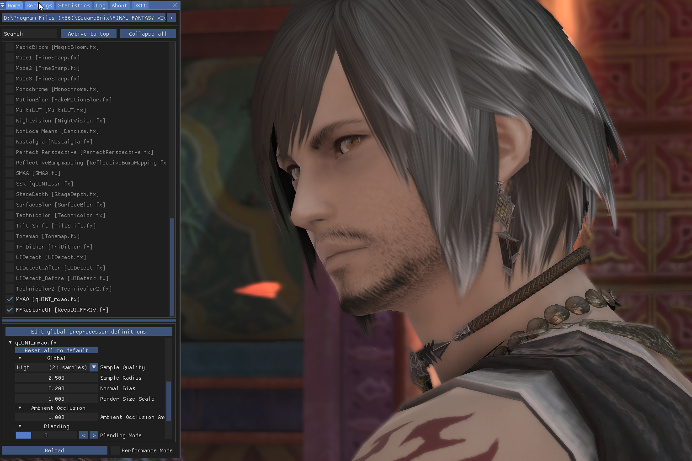Click the Normal Bias value 0.200
The image size is (692, 461).
[x=56, y=388]
